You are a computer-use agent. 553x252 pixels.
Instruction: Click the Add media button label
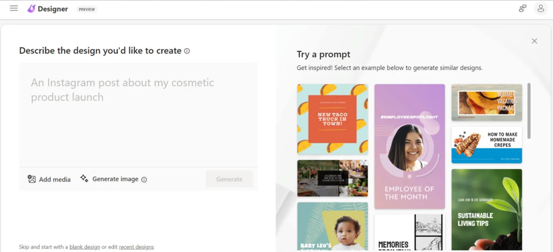click(55, 180)
